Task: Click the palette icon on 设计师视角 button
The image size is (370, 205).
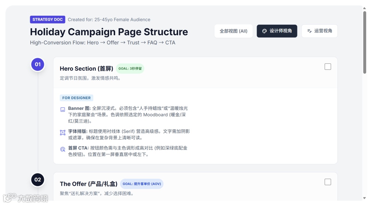Action: pos(264,31)
